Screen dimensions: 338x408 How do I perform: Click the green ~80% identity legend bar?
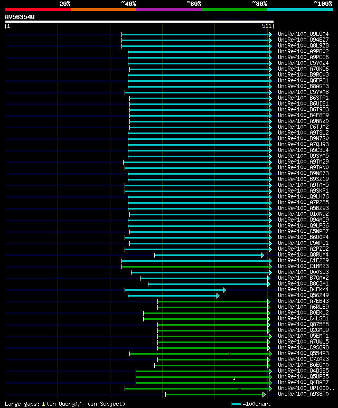point(234,10)
